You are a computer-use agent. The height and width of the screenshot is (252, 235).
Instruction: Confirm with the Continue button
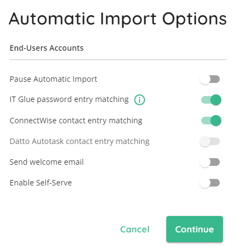pos(195,229)
